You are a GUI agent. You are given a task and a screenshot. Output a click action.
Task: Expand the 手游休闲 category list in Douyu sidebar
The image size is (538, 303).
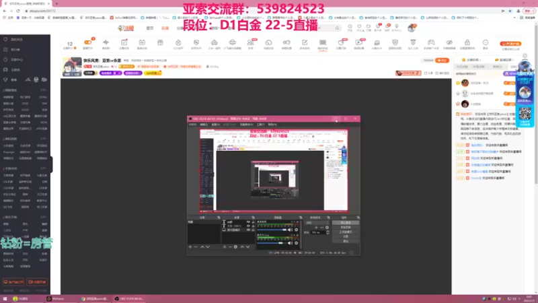tap(43, 169)
